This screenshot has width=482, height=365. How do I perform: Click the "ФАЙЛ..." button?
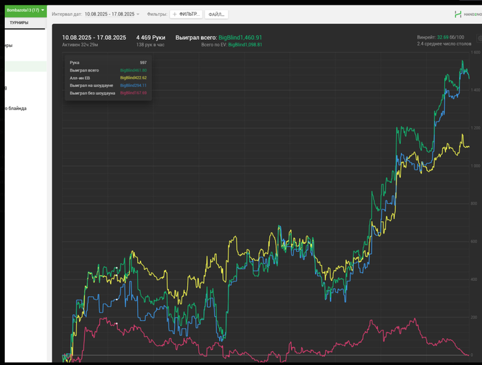click(x=217, y=14)
